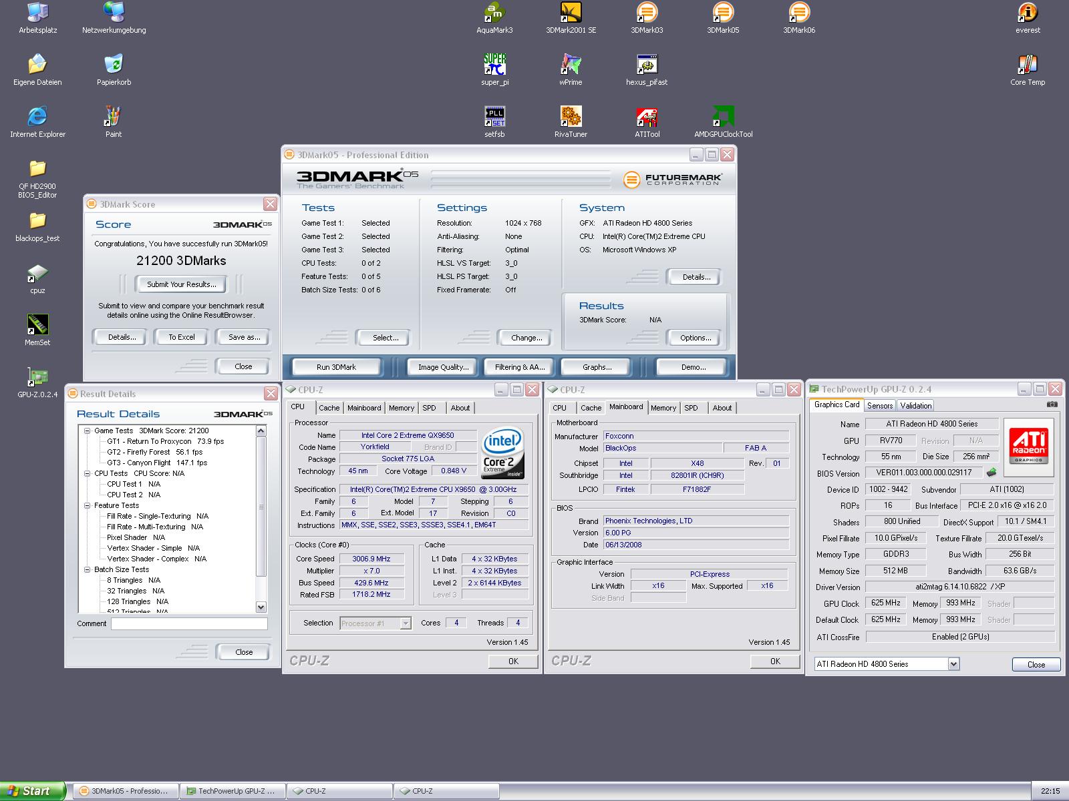Open the 3DMark06 desktop shortcut

pos(799,13)
